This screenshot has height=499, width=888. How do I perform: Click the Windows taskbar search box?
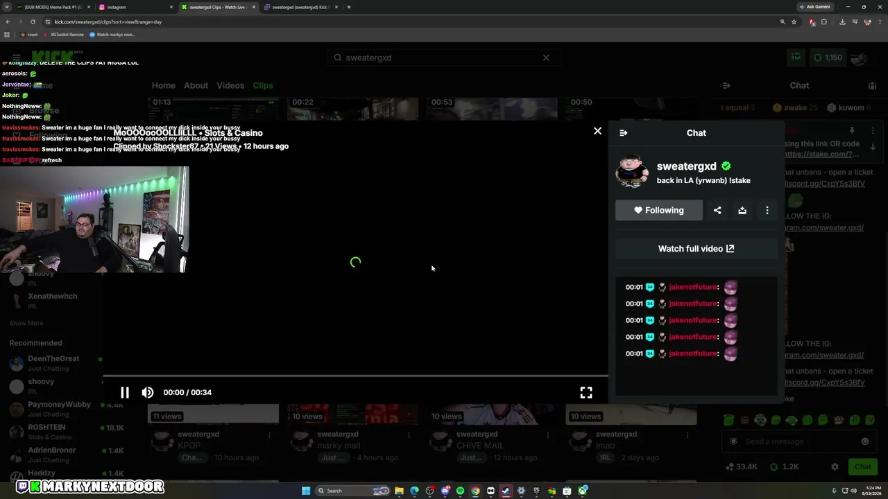coord(352,491)
